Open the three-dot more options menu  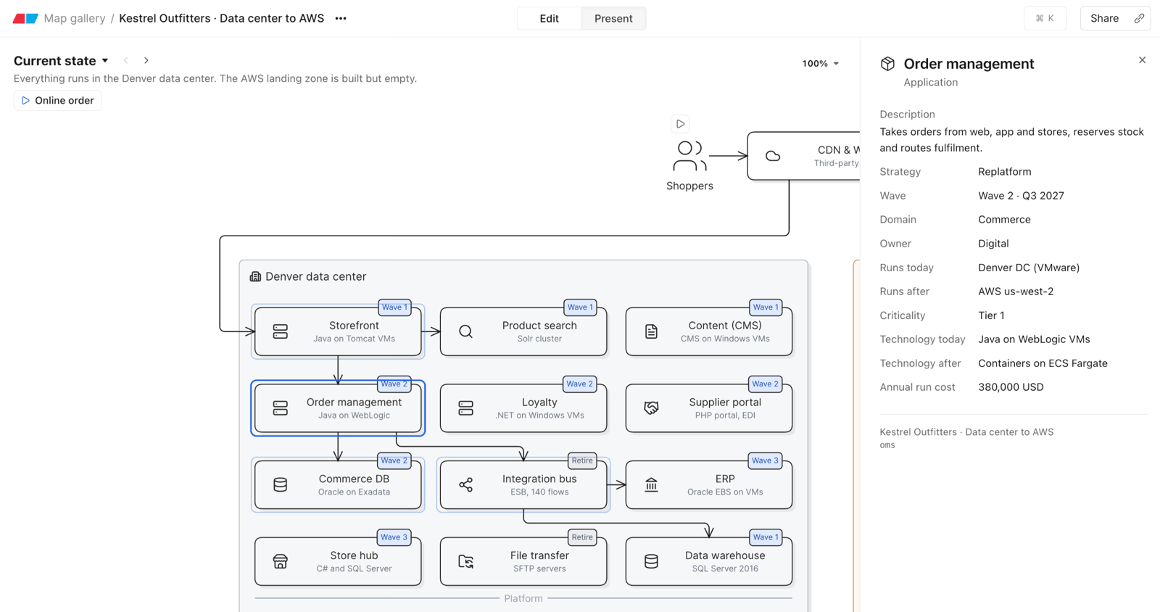point(341,18)
